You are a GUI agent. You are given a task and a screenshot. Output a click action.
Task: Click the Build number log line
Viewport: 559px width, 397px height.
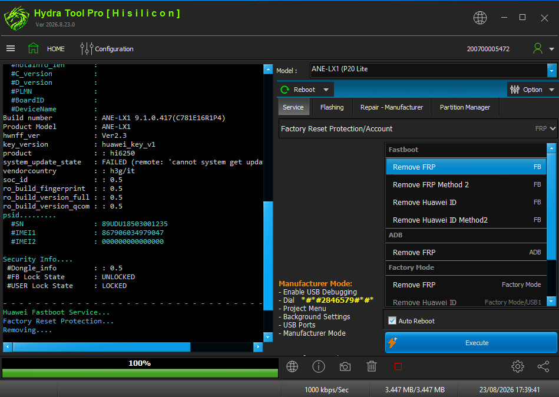(x=114, y=118)
